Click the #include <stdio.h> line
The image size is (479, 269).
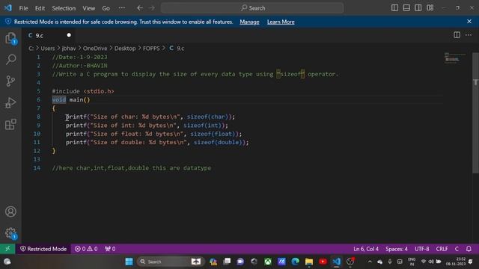pos(83,91)
